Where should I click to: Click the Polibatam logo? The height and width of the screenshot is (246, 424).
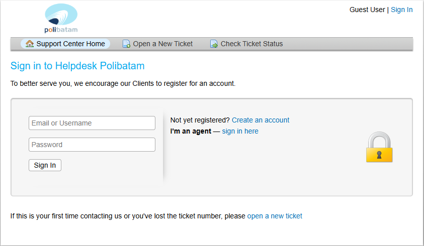pos(61,18)
